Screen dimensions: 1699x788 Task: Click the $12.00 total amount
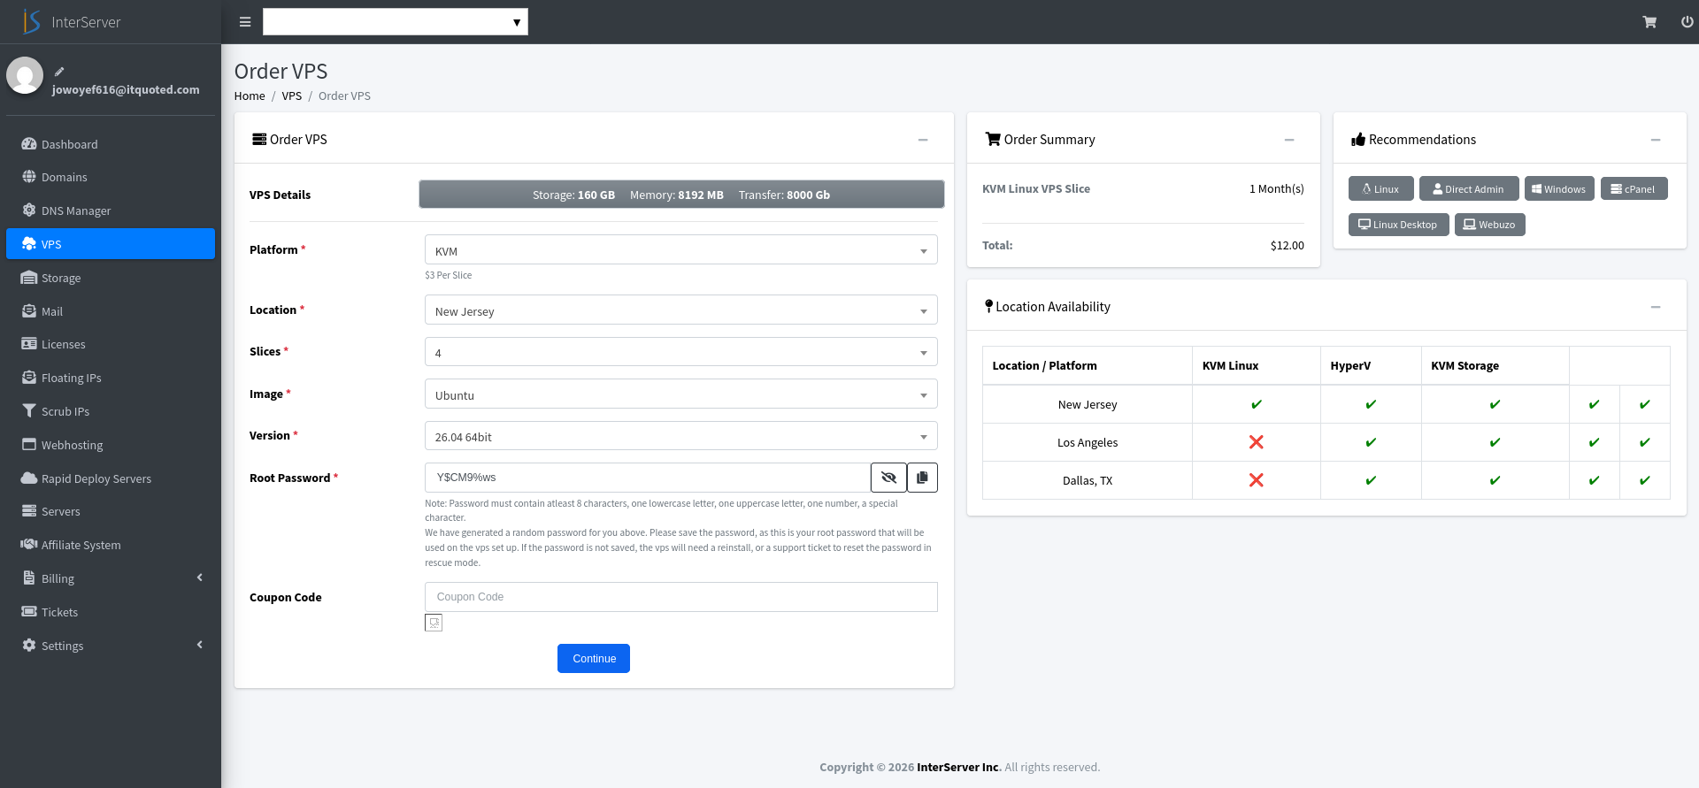(x=1287, y=246)
